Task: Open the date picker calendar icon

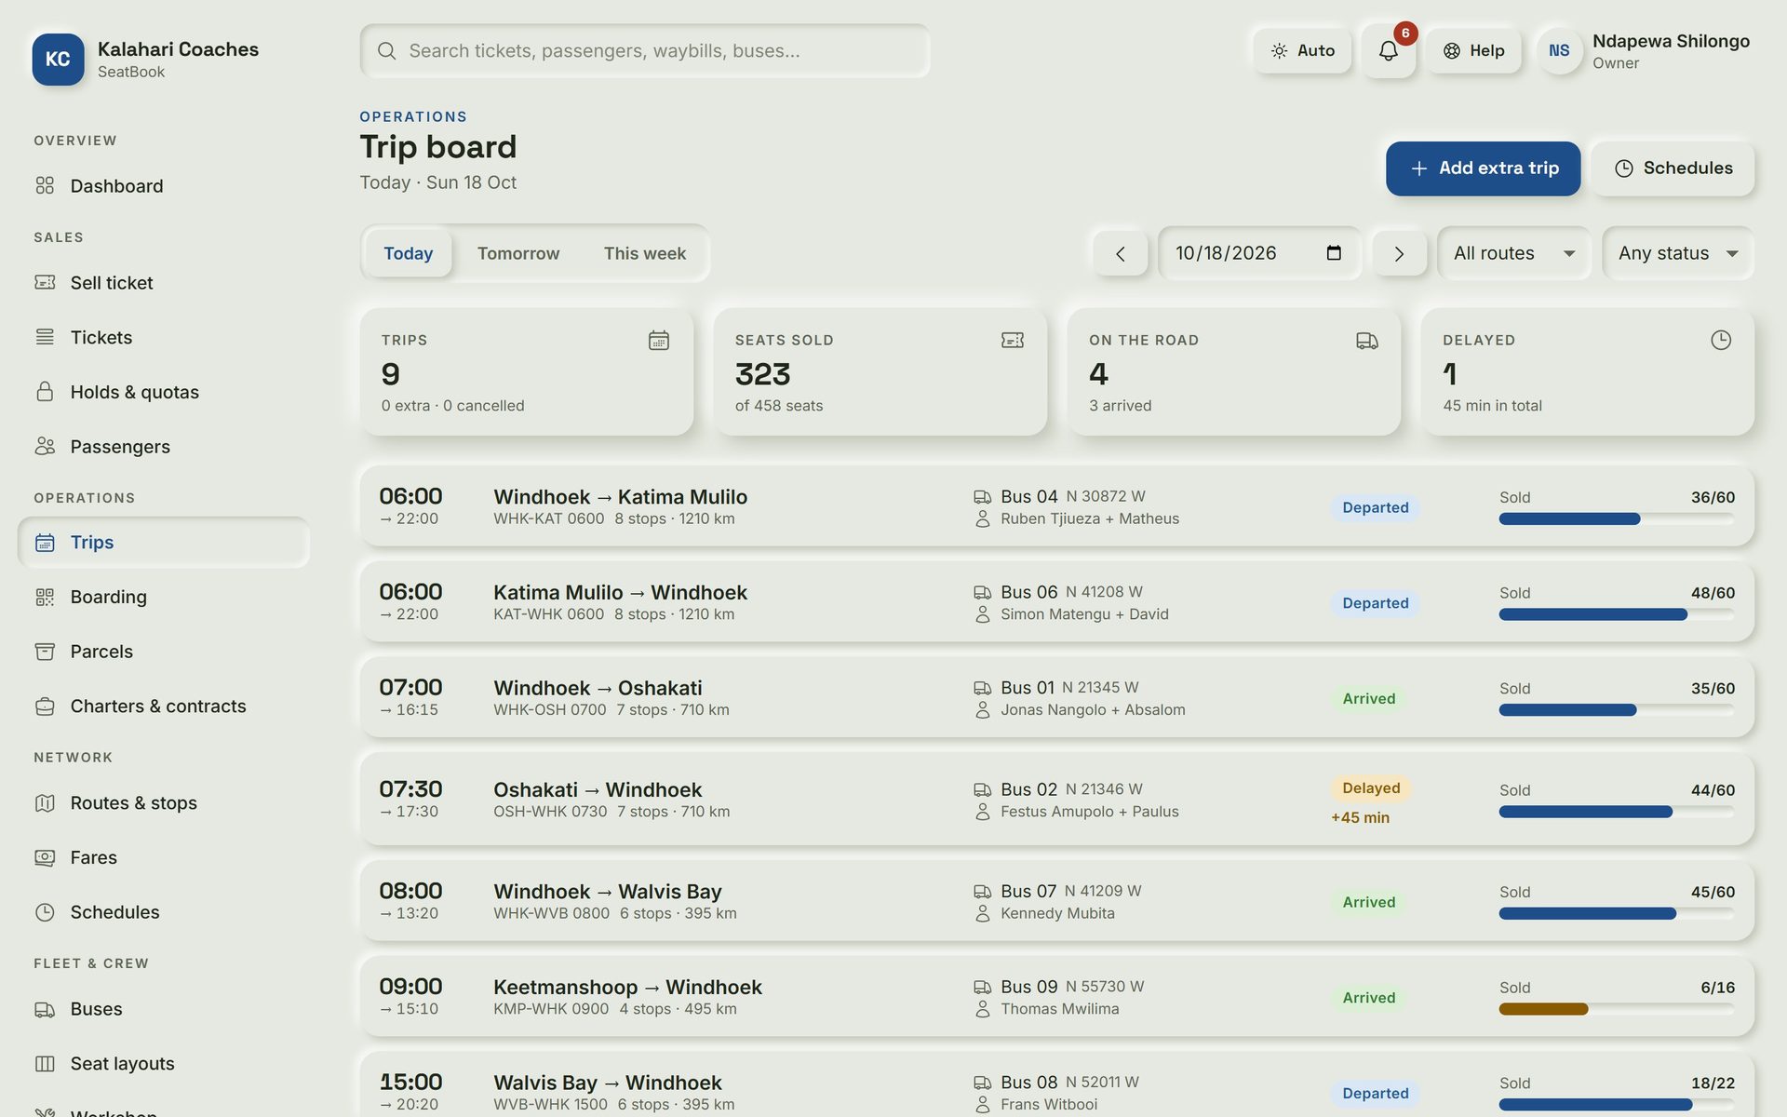Action: (1334, 253)
